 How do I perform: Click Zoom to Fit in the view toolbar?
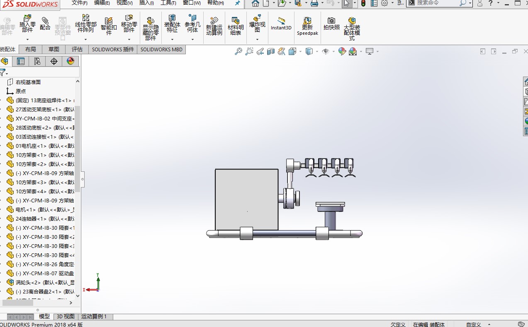(x=238, y=51)
